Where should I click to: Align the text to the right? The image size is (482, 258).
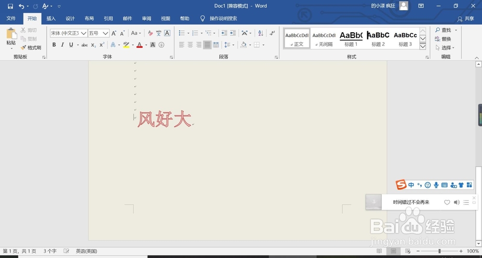click(199, 45)
